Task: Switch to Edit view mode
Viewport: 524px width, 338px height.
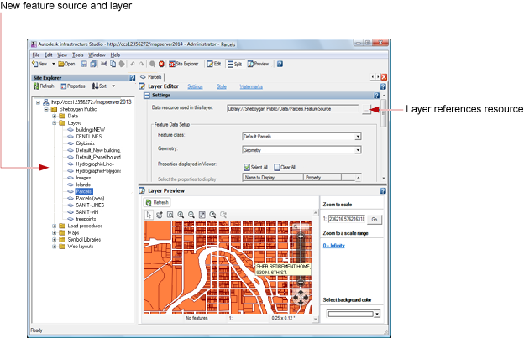Action: pyautogui.click(x=214, y=64)
